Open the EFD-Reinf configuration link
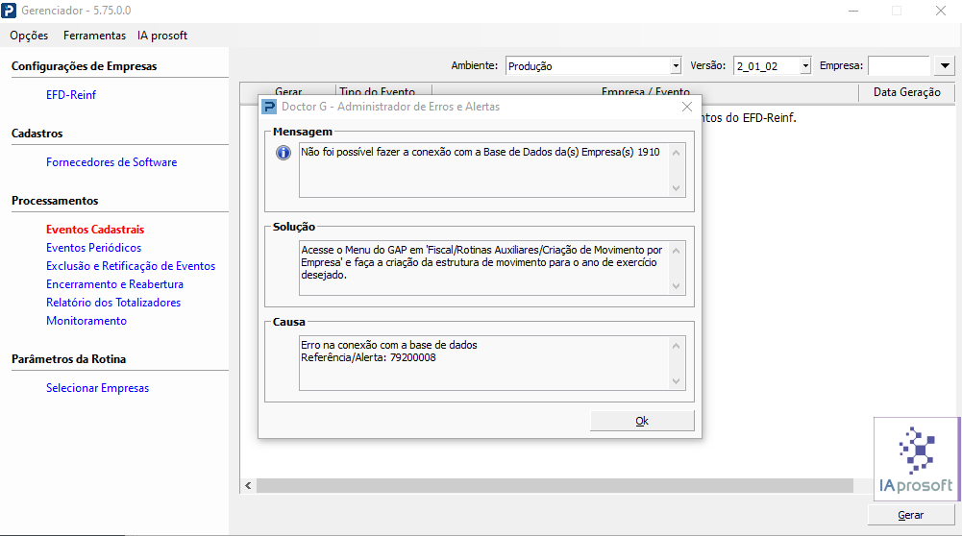The width and height of the screenshot is (962, 536). [x=71, y=95]
